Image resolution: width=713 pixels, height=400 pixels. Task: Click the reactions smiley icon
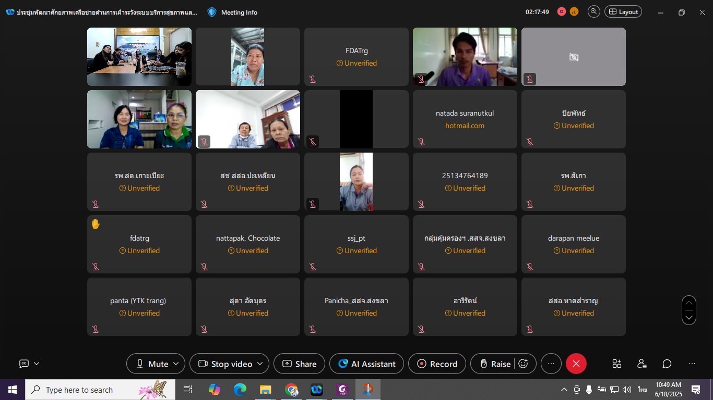pyautogui.click(x=524, y=364)
